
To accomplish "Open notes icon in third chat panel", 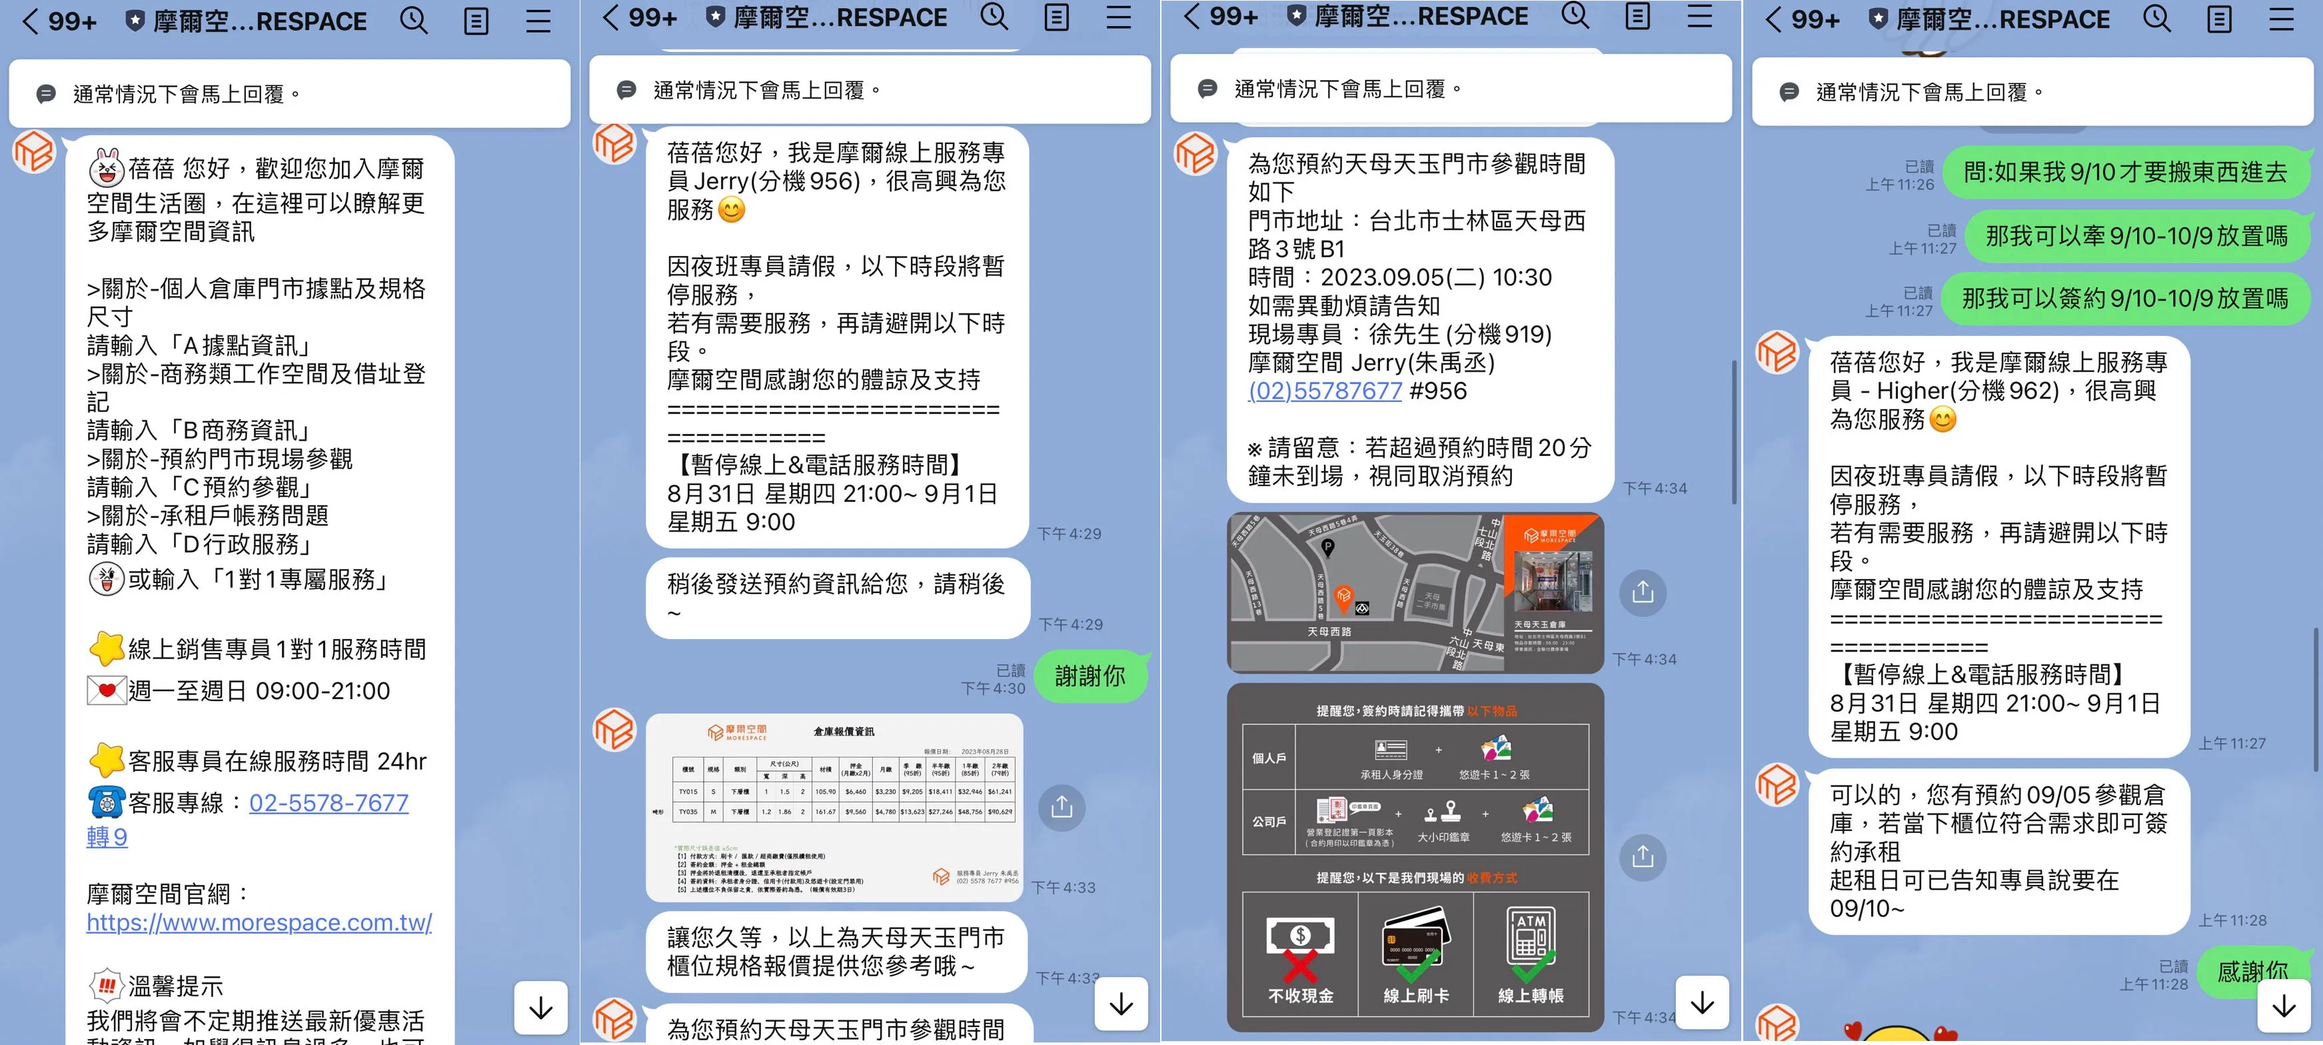I will coord(1638,15).
